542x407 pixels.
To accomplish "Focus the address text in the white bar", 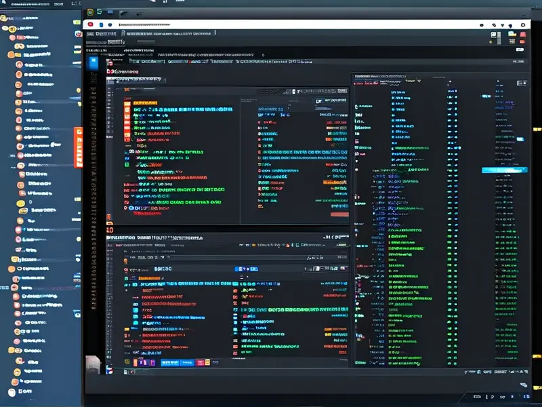I will [x=144, y=24].
